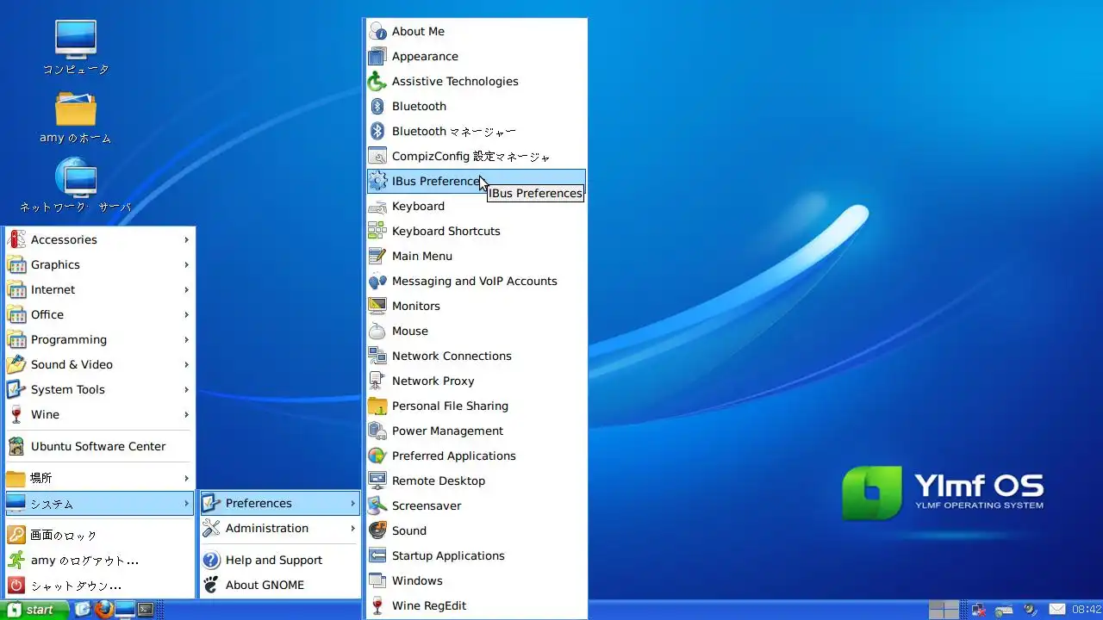Viewport: 1103px width, 620px height.
Task: Open Preferred Applications icon
Action: point(377,456)
